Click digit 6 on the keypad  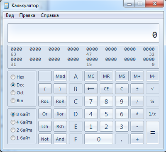tap(122, 114)
